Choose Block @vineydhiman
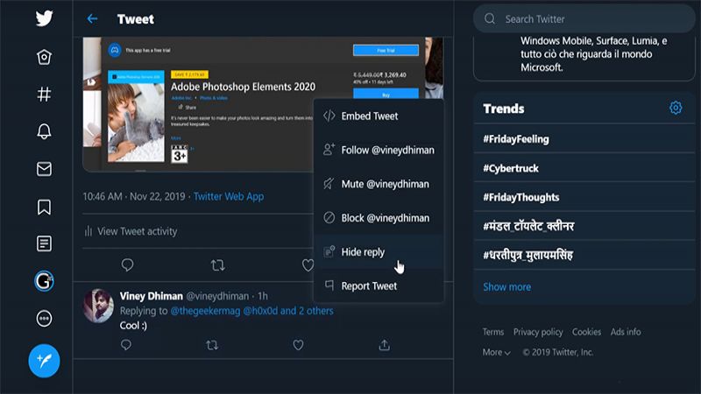 (379, 218)
